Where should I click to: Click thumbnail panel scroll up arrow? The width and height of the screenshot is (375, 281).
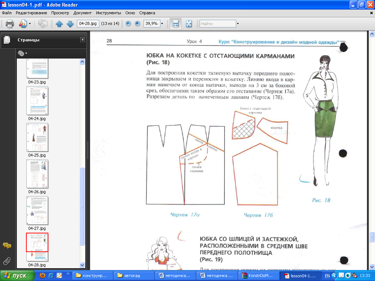82,61
